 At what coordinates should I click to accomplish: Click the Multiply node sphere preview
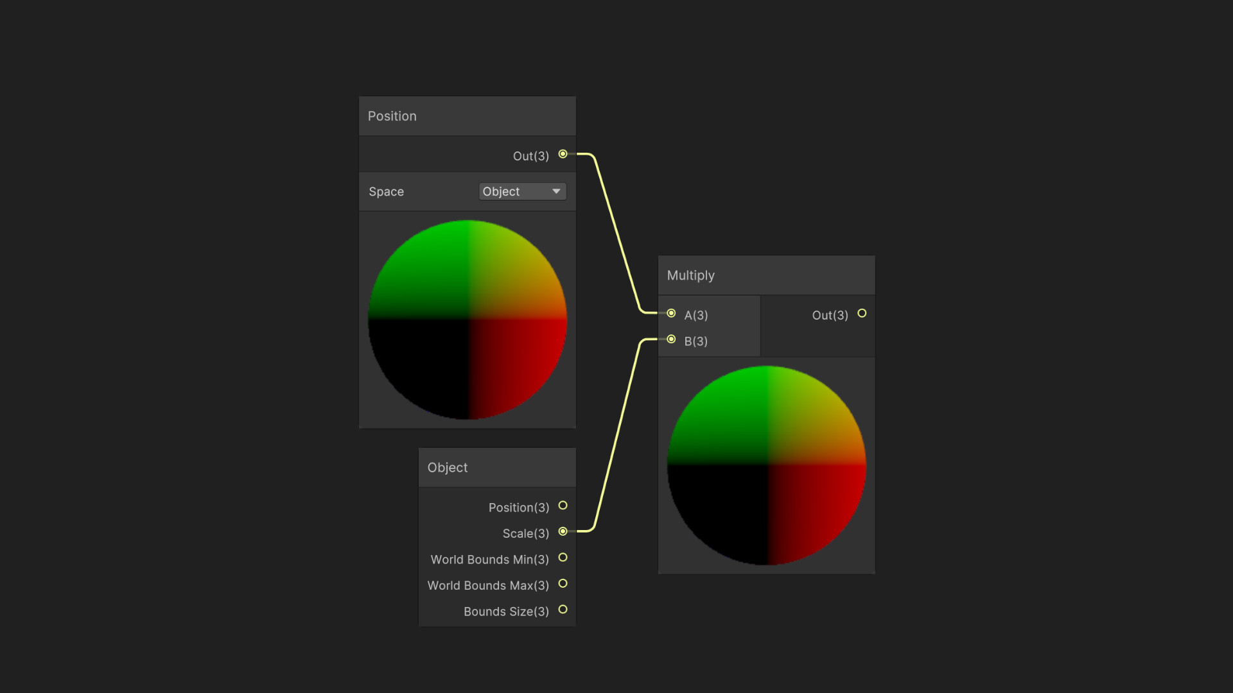766,465
